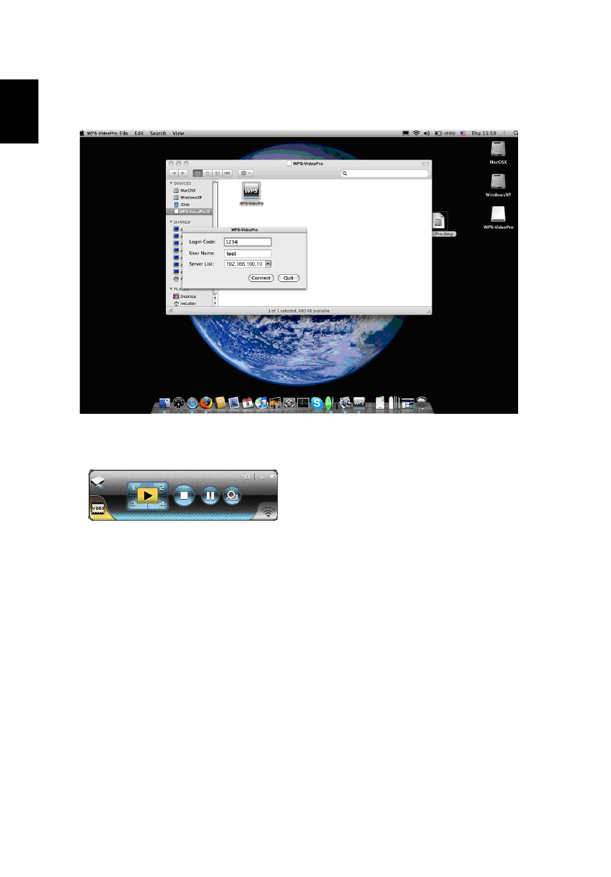
Task: Select the WindowsXP drive icon on desktop
Action: (x=498, y=182)
